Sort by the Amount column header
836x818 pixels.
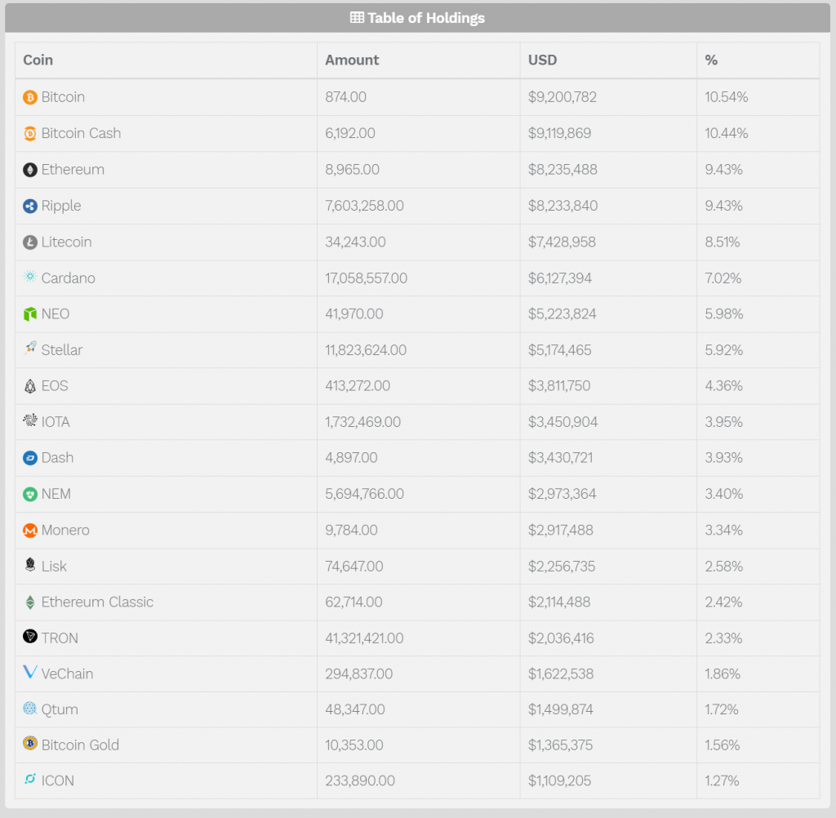click(352, 60)
